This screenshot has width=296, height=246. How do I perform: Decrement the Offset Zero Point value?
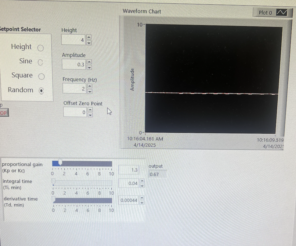click(90, 115)
